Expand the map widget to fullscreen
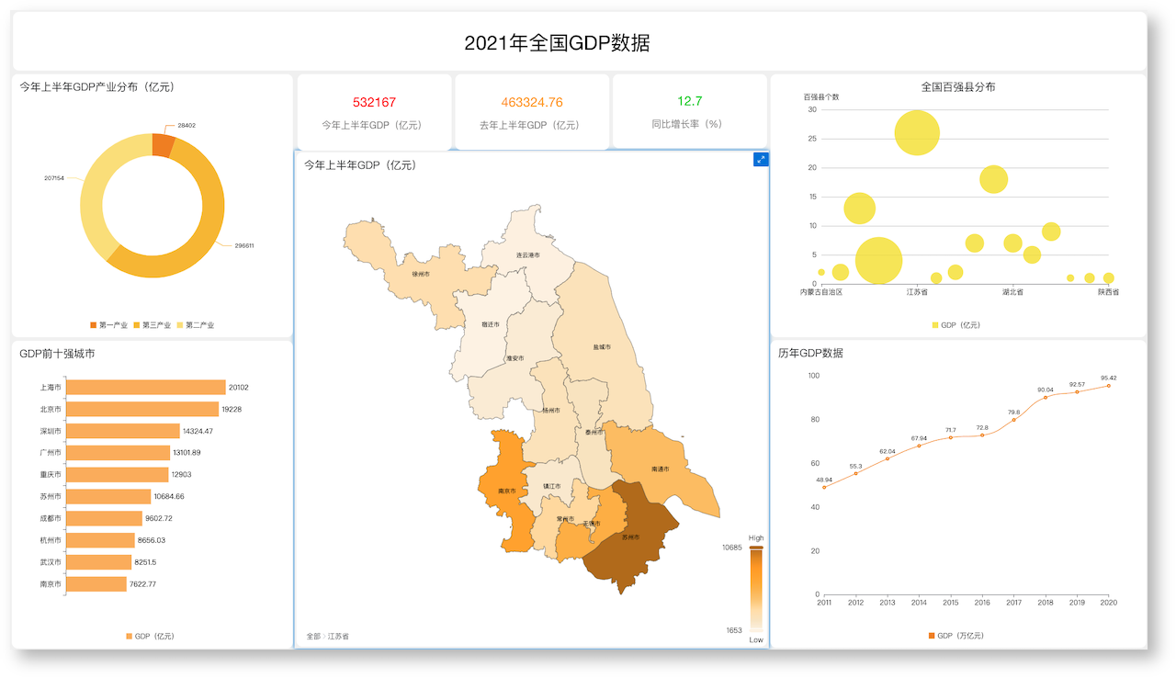This screenshot has height=678, width=1176. (760, 160)
